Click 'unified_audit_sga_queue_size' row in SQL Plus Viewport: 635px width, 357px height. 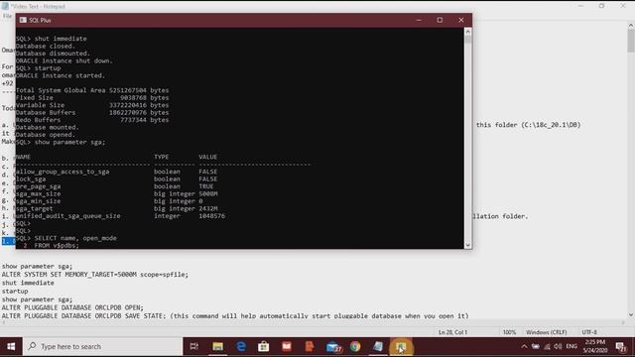coord(121,216)
